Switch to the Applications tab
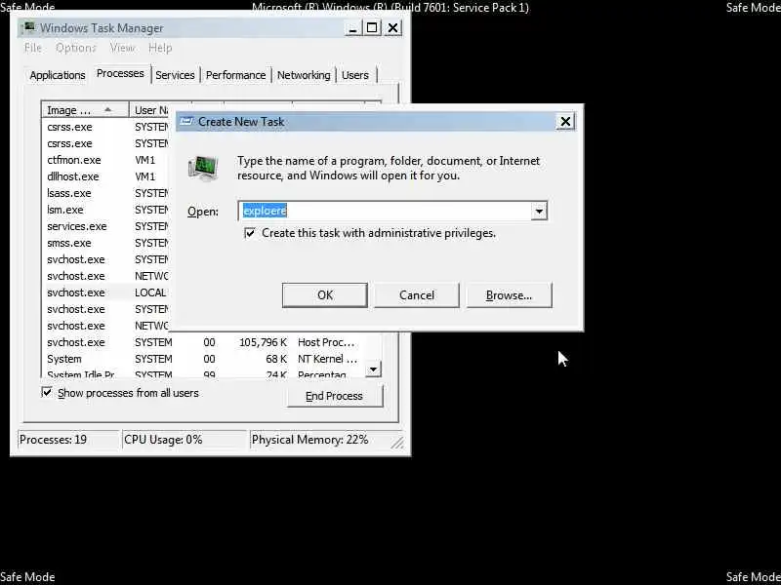781x585 pixels. [x=58, y=75]
